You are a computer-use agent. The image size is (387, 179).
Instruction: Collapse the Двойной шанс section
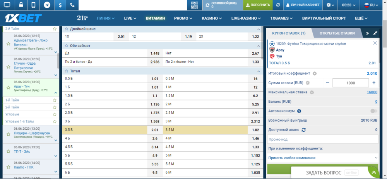click(259, 29)
